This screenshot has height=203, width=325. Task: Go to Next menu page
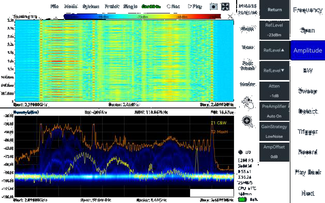click(x=307, y=193)
